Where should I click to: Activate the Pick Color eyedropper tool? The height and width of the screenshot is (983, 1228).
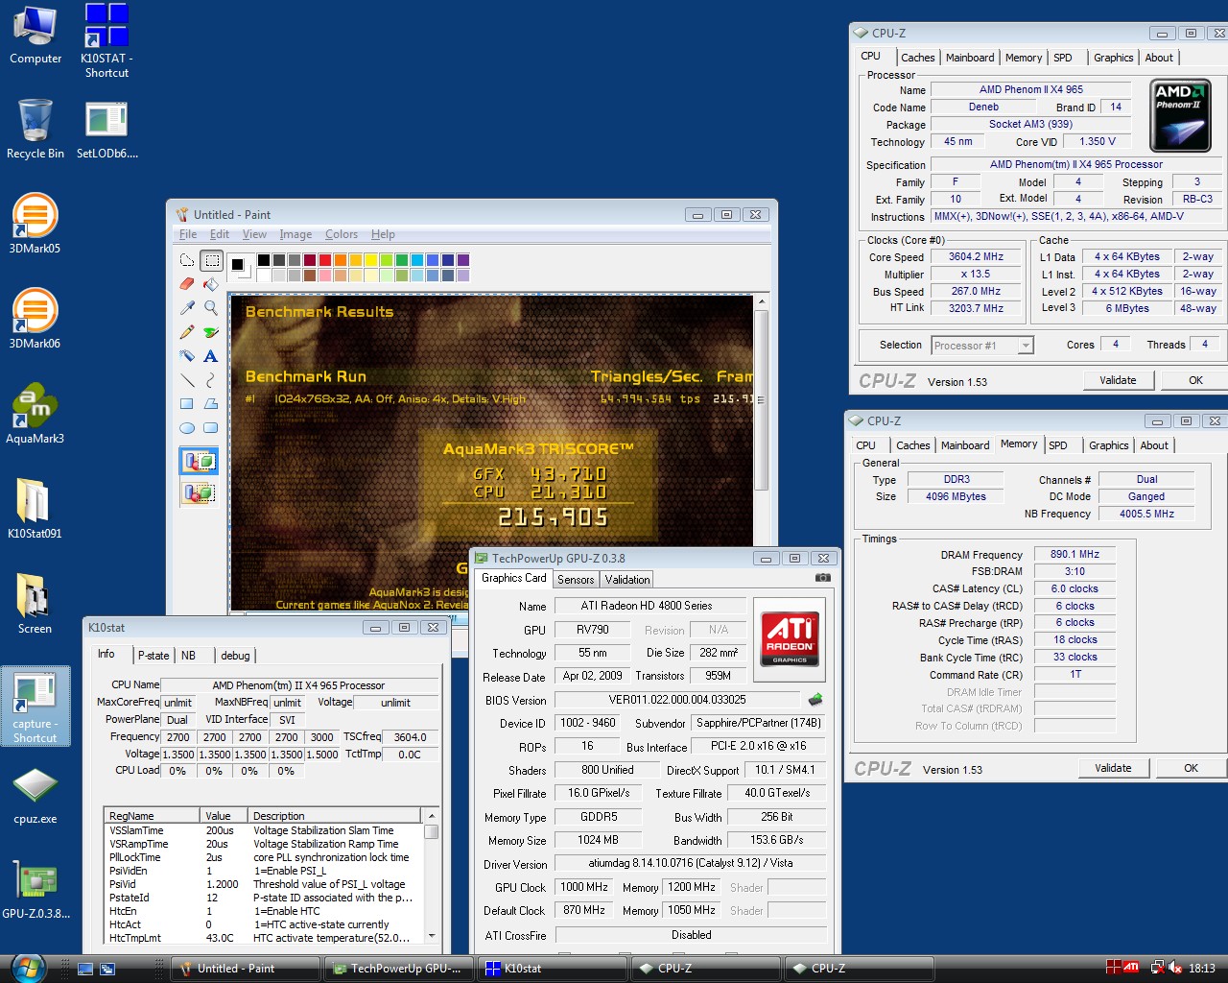pyautogui.click(x=187, y=308)
